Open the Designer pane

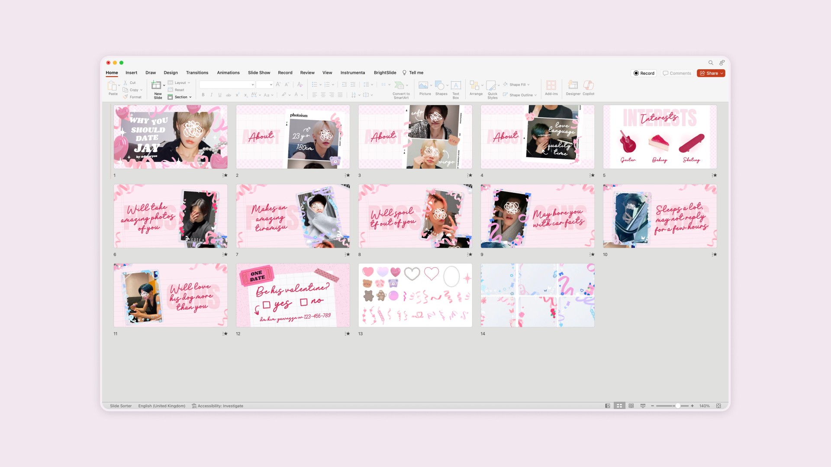click(573, 86)
